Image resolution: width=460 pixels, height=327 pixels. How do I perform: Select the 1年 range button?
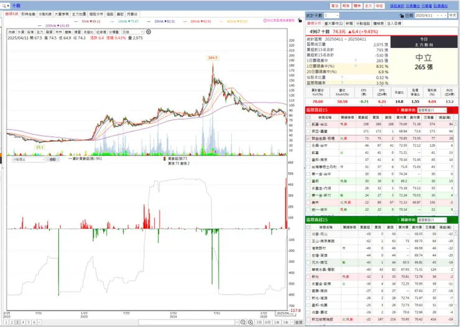[277, 322]
